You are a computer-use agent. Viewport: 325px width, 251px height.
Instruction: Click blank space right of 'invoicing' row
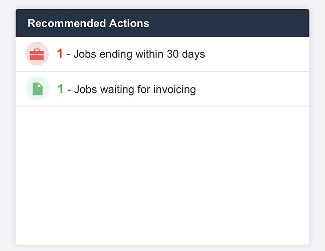pyautogui.click(x=252, y=89)
